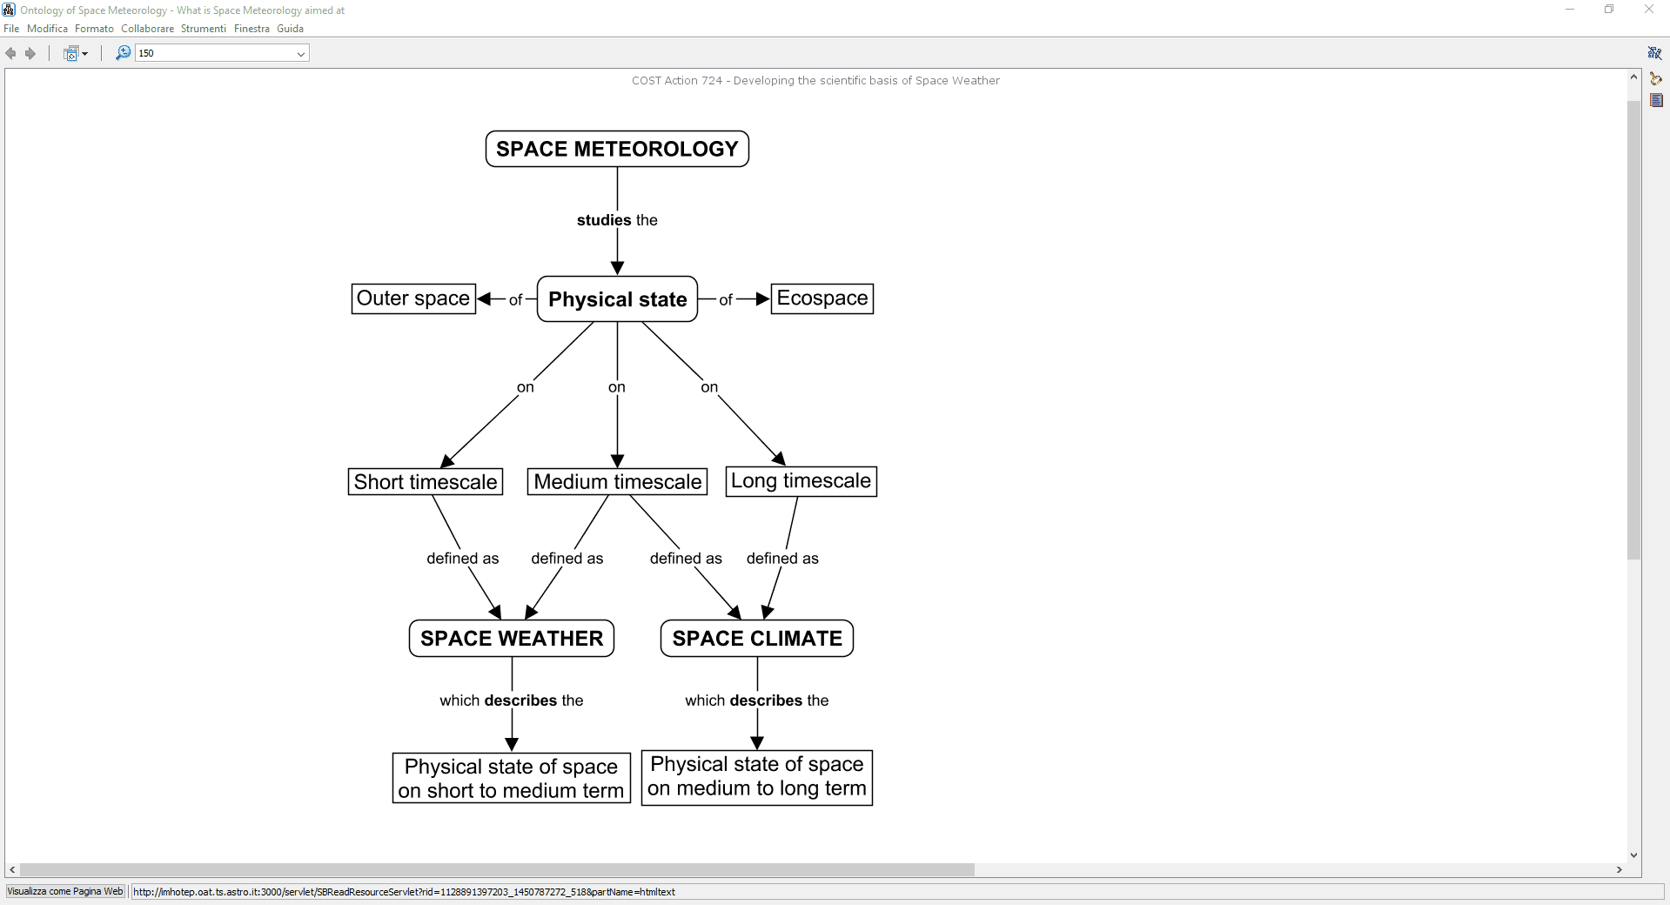Select the 'on medium to long term' node
The height and width of the screenshot is (905, 1670).
(x=757, y=777)
